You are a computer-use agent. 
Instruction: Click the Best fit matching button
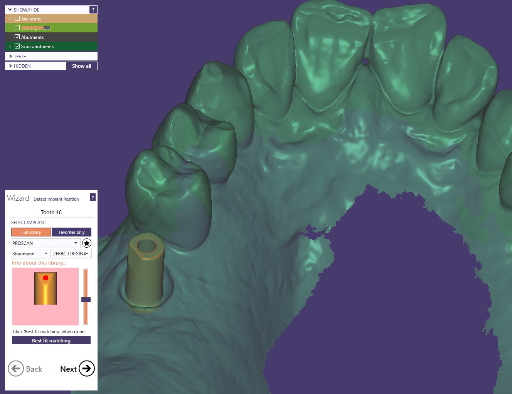(51, 340)
